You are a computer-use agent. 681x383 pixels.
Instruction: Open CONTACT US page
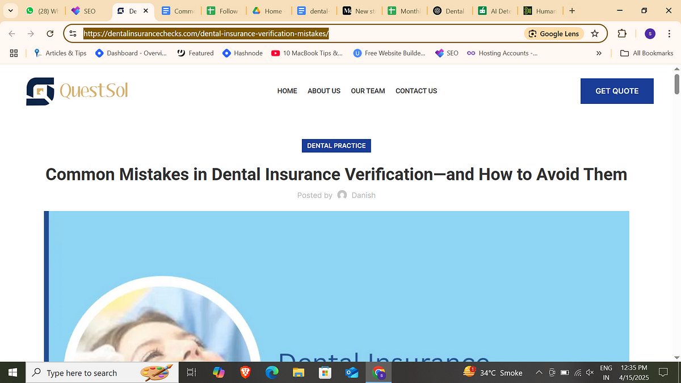pyautogui.click(x=416, y=91)
